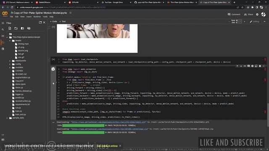Open the RAM/Disk resources dropdown arrow
This screenshot has width=269, height=151.
pos(245,21)
